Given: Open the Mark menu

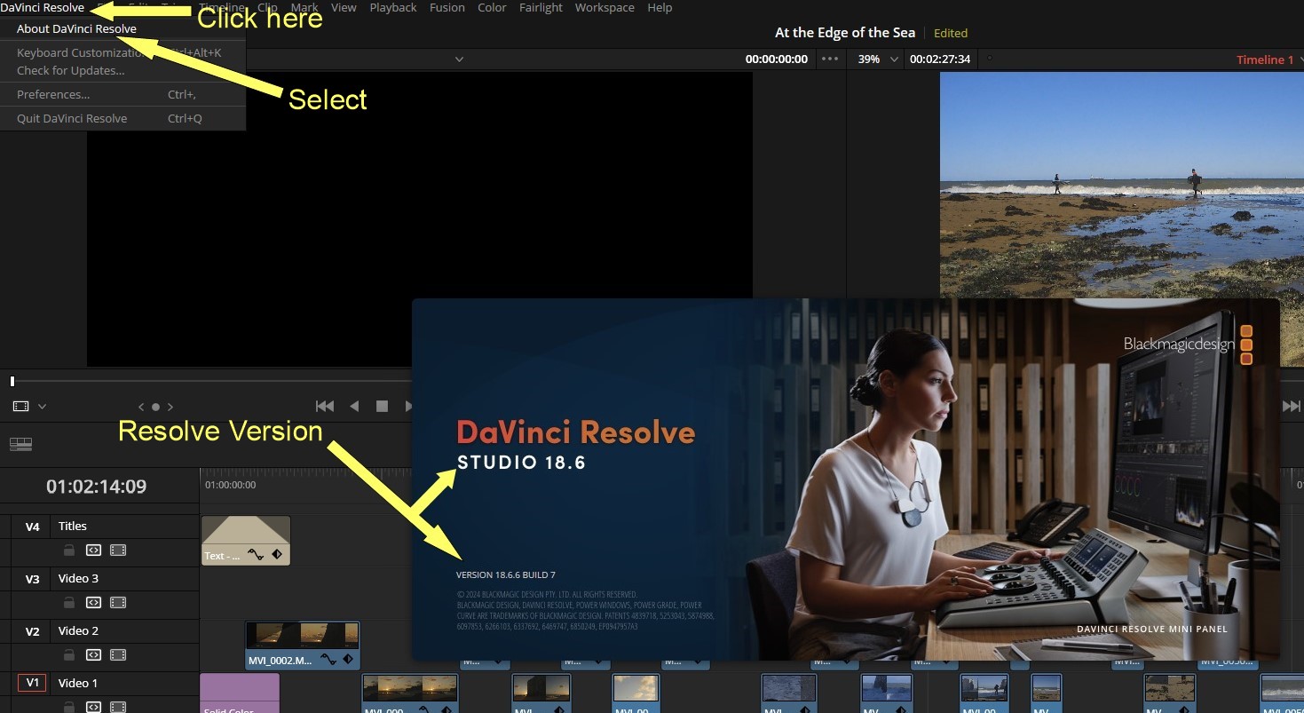Looking at the screenshot, I should click(x=304, y=7).
